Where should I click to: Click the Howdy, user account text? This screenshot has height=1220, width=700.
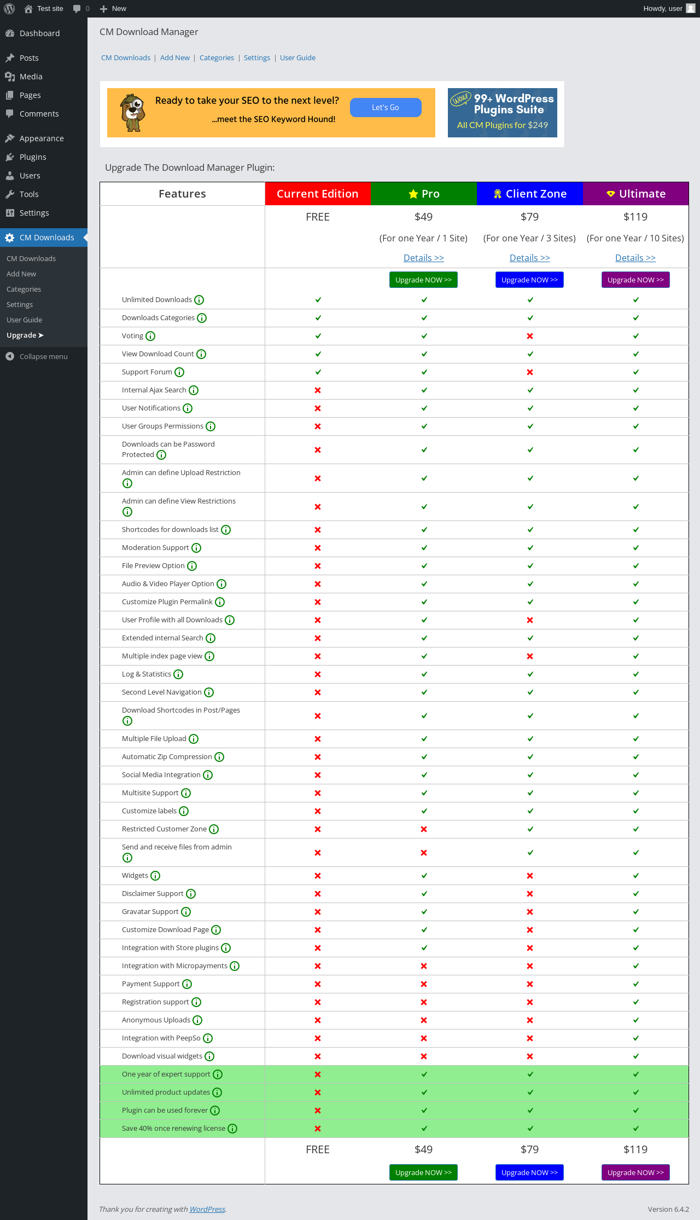pyautogui.click(x=663, y=9)
